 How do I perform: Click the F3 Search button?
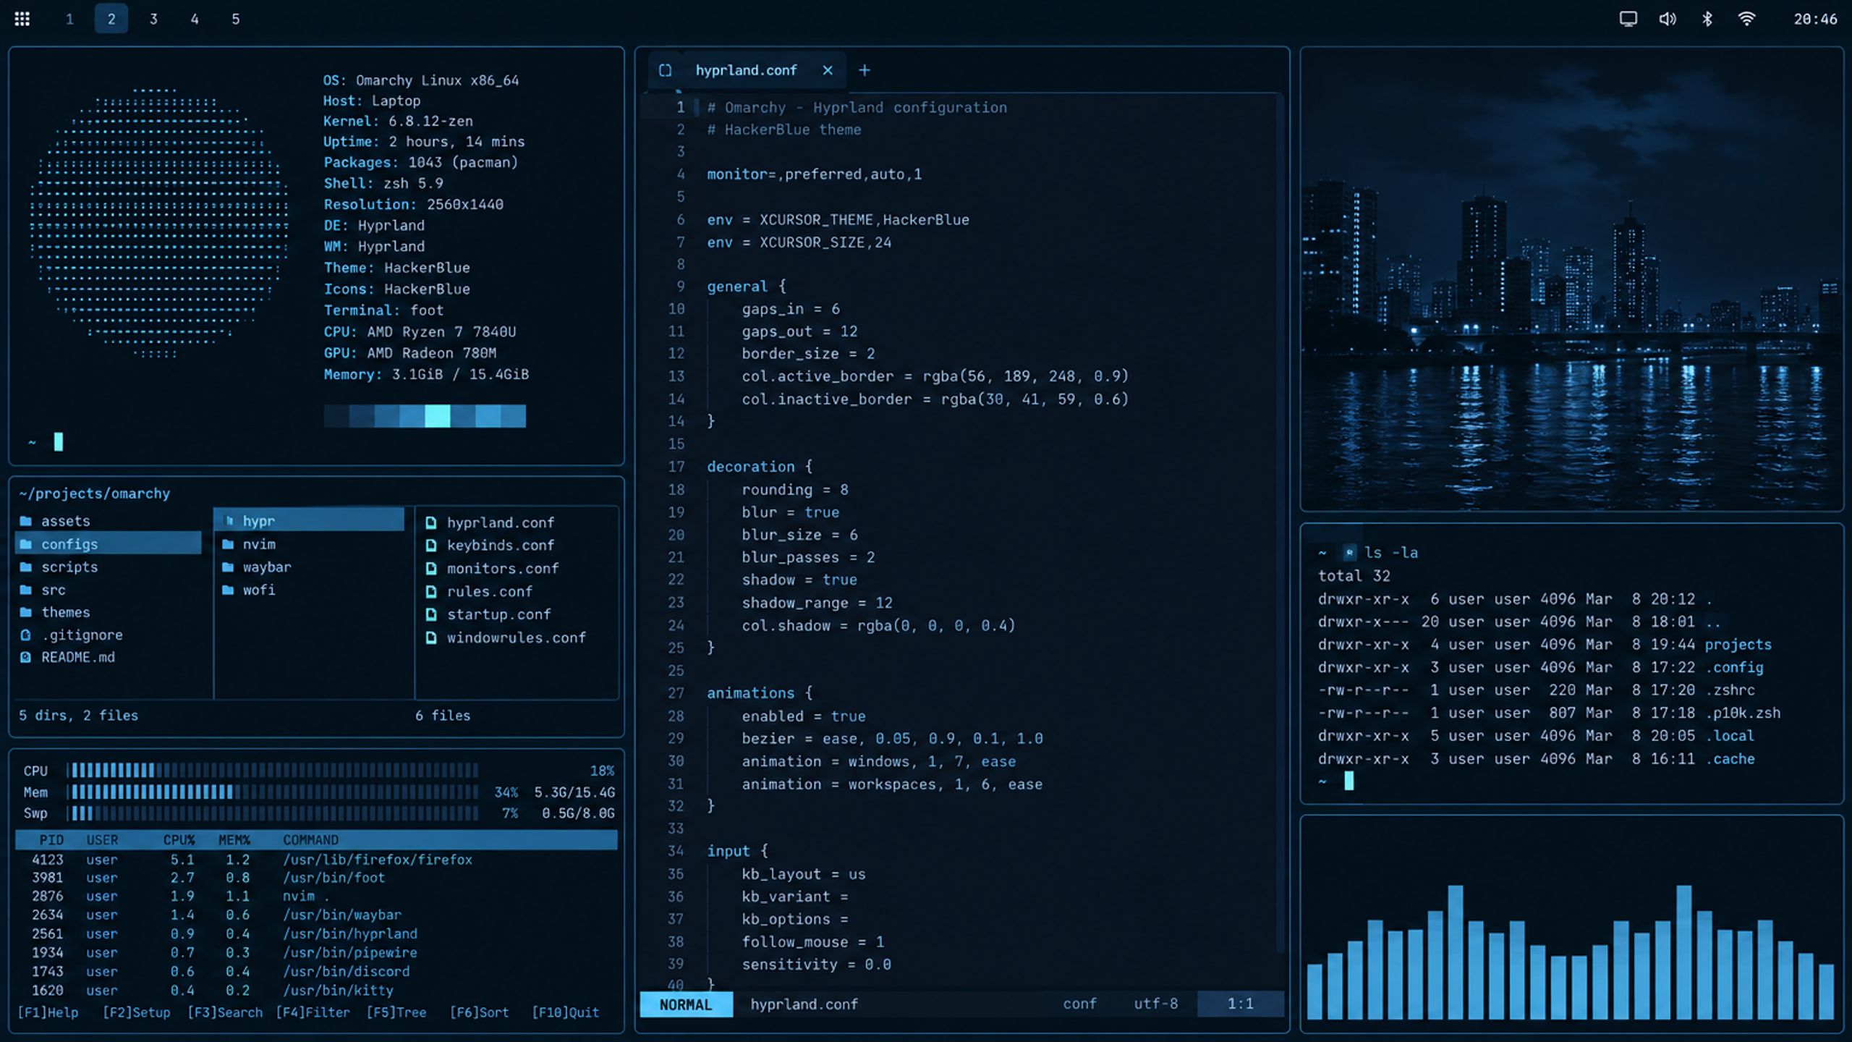pos(225,1012)
